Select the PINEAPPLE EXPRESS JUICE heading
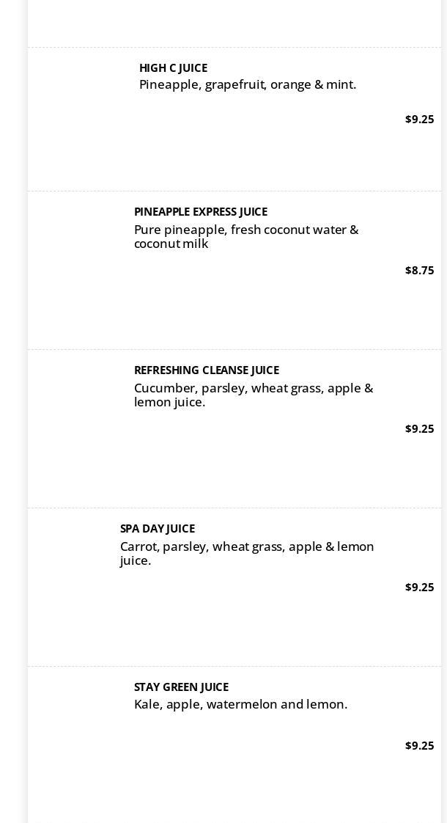447x823 pixels. [200, 212]
